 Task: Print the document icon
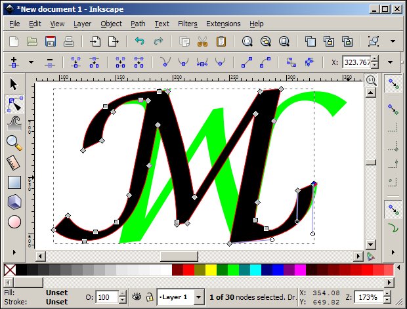69,41
